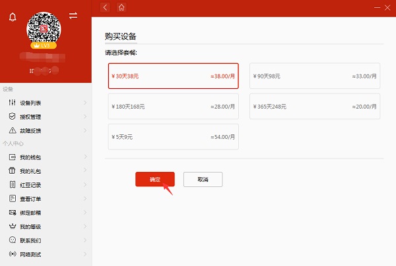Open 网络测试 text label

(30, 254)
